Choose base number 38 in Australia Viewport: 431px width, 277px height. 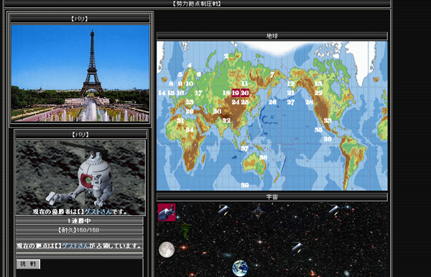pos(264,158)
